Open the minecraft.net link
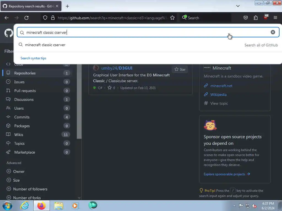This screenshot has width=282, height=211. [221, 86]
